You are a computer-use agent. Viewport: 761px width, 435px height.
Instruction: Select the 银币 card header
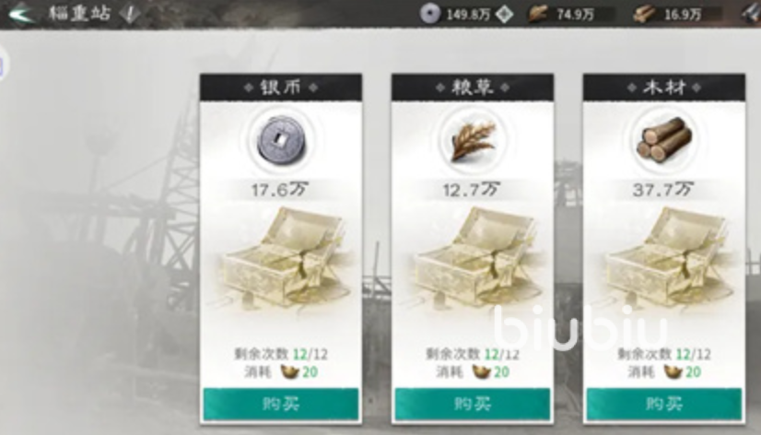(281, 88)
